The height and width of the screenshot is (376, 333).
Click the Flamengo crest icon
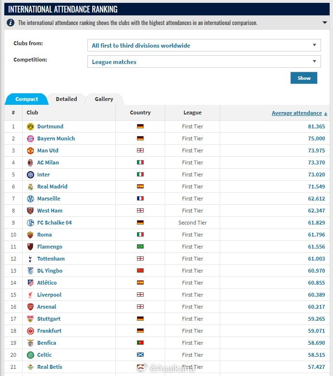point(30,247)
